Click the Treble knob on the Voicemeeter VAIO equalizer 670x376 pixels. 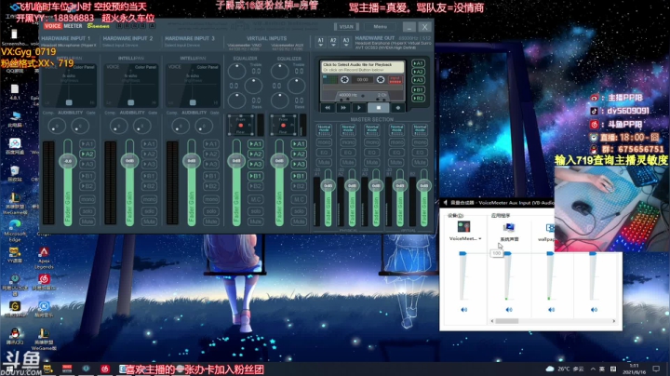point(236,71)
